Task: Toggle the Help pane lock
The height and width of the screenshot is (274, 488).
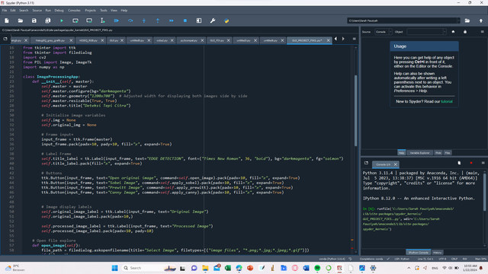Action: (465, 32)
